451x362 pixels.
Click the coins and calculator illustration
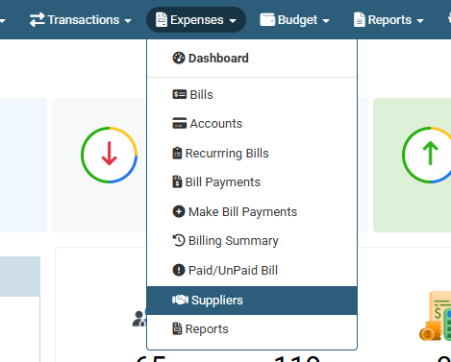point(436,316)
